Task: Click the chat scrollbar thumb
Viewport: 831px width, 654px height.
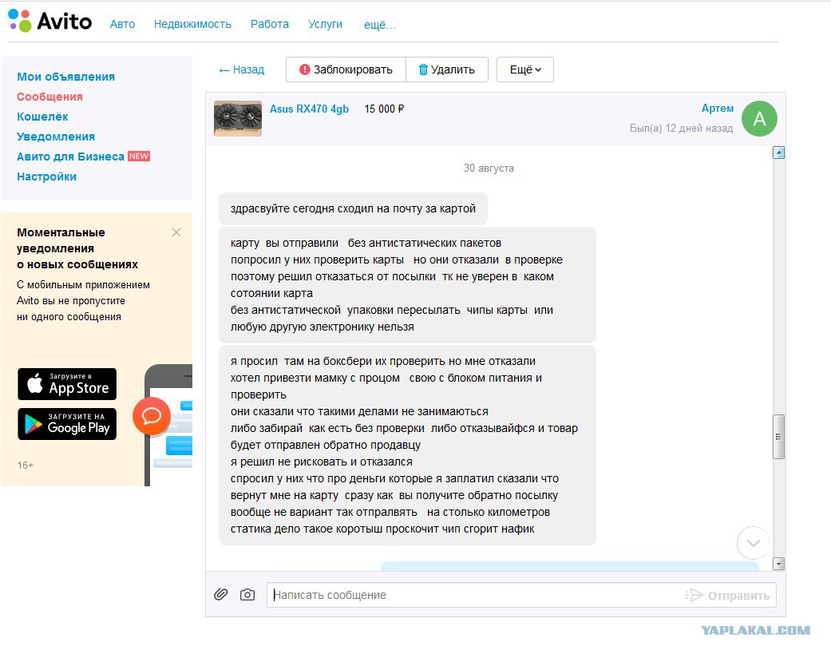Action: [778, 437]
